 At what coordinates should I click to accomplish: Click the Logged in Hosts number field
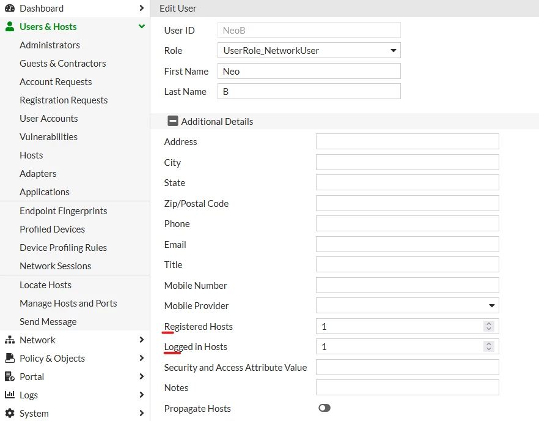[x=408, y=346]
